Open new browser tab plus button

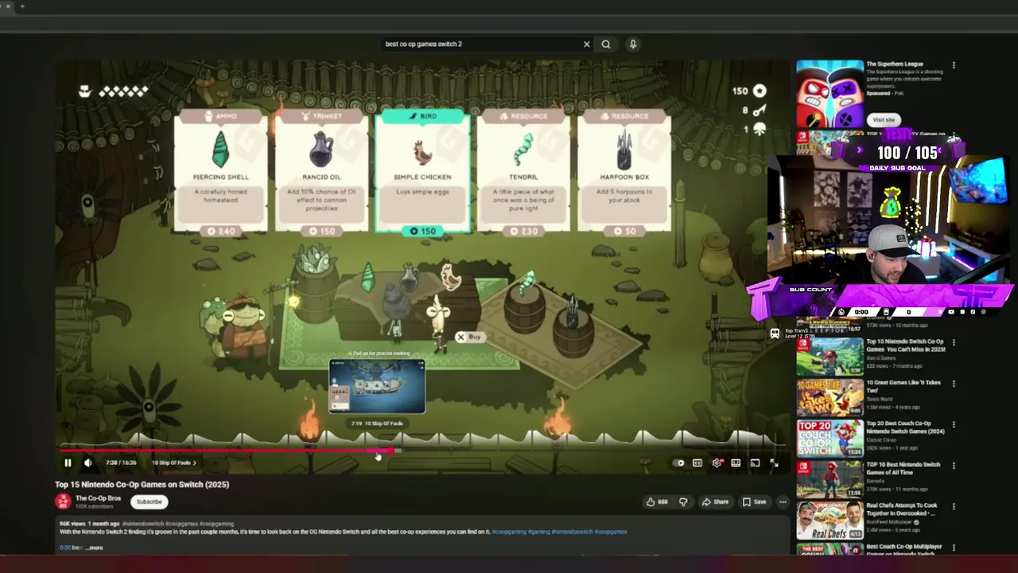pos(22,6)
